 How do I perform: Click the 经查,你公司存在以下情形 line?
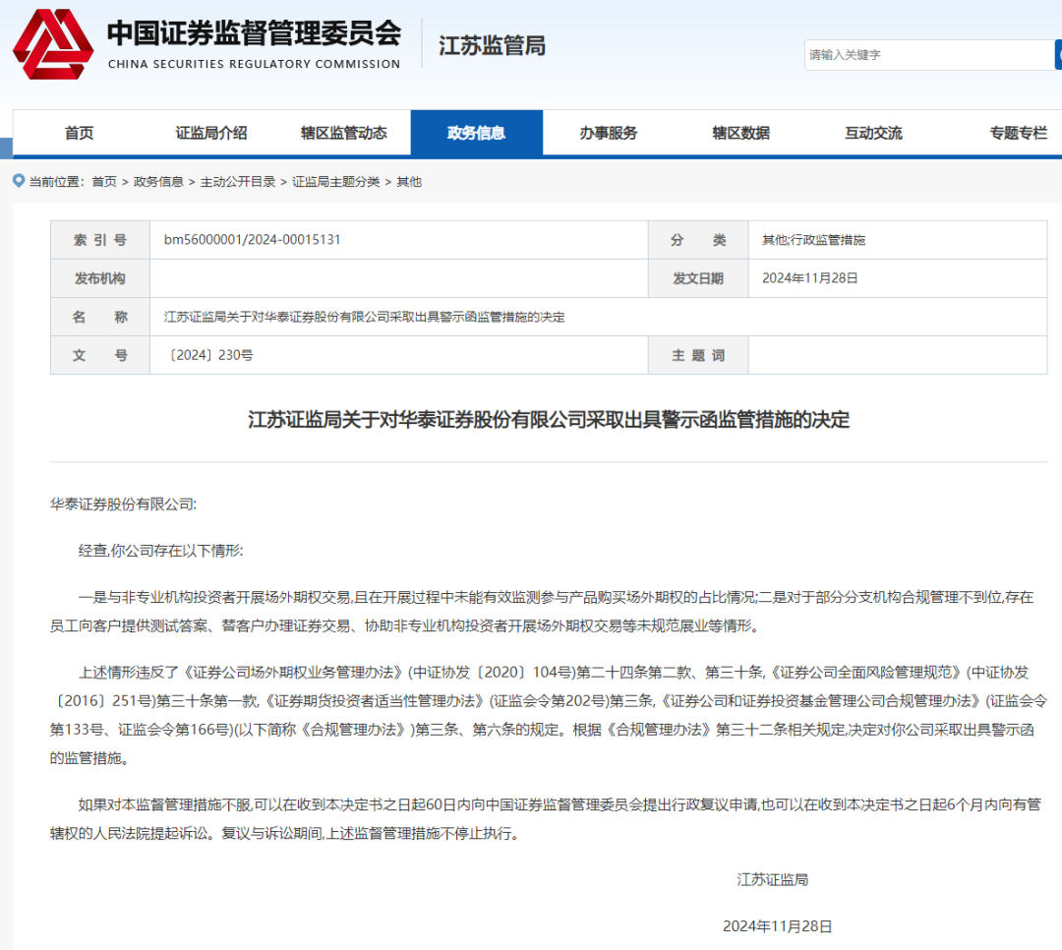(160, 550)
